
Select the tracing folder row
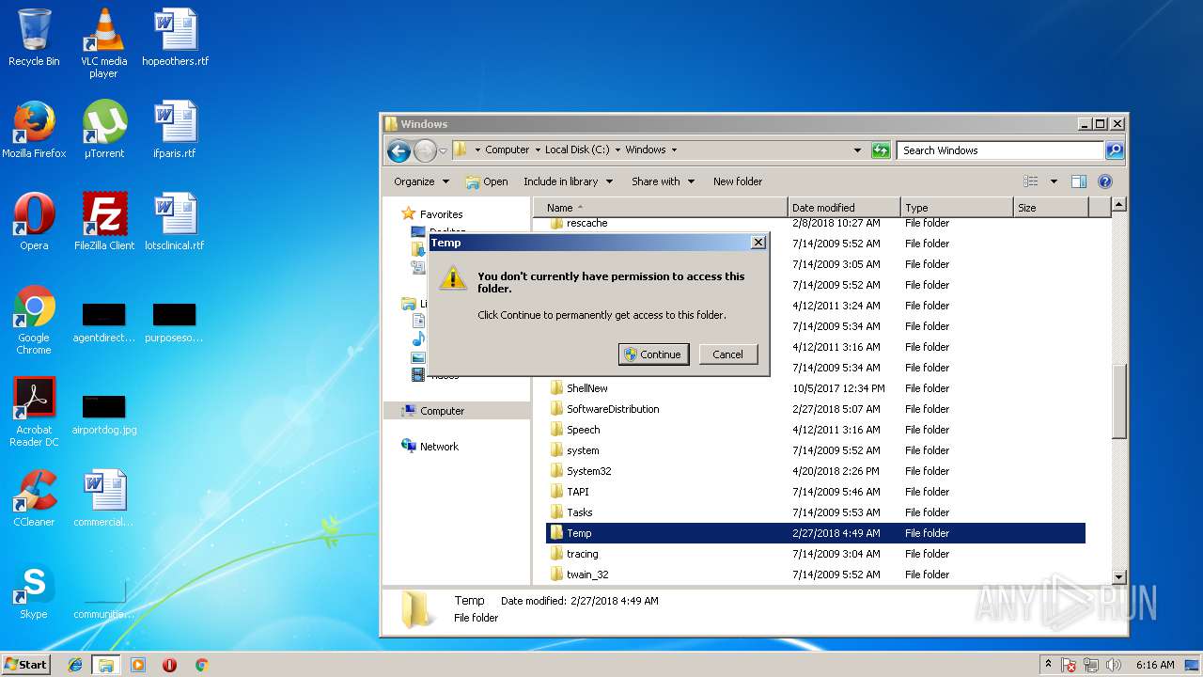(816, 554)
